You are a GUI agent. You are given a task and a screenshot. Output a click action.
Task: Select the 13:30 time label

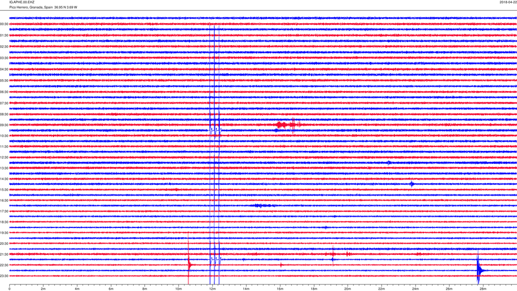click(4, 168)
